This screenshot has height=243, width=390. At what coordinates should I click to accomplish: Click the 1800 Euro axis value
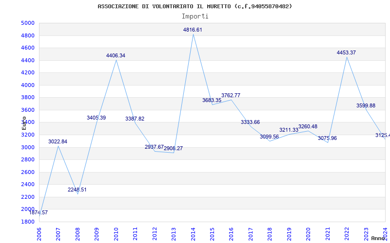(28, 222)
